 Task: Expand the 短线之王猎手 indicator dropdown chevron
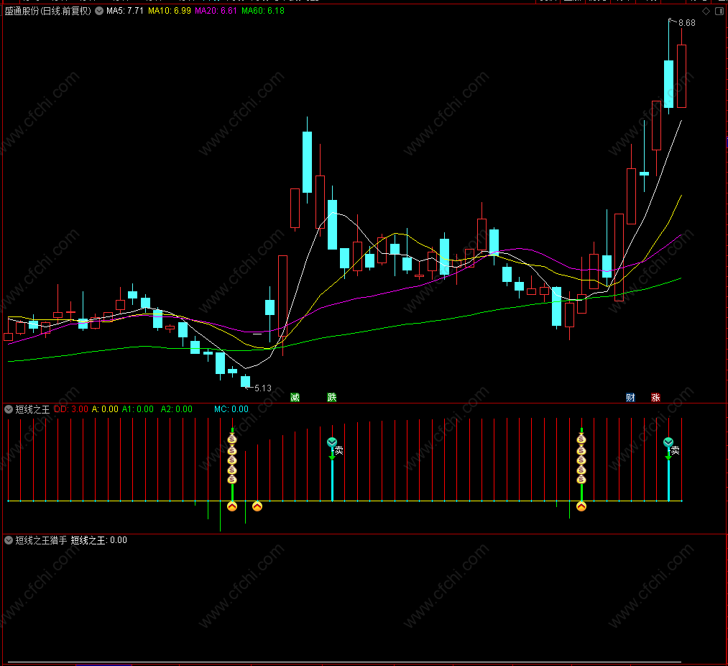click(9, 540)
